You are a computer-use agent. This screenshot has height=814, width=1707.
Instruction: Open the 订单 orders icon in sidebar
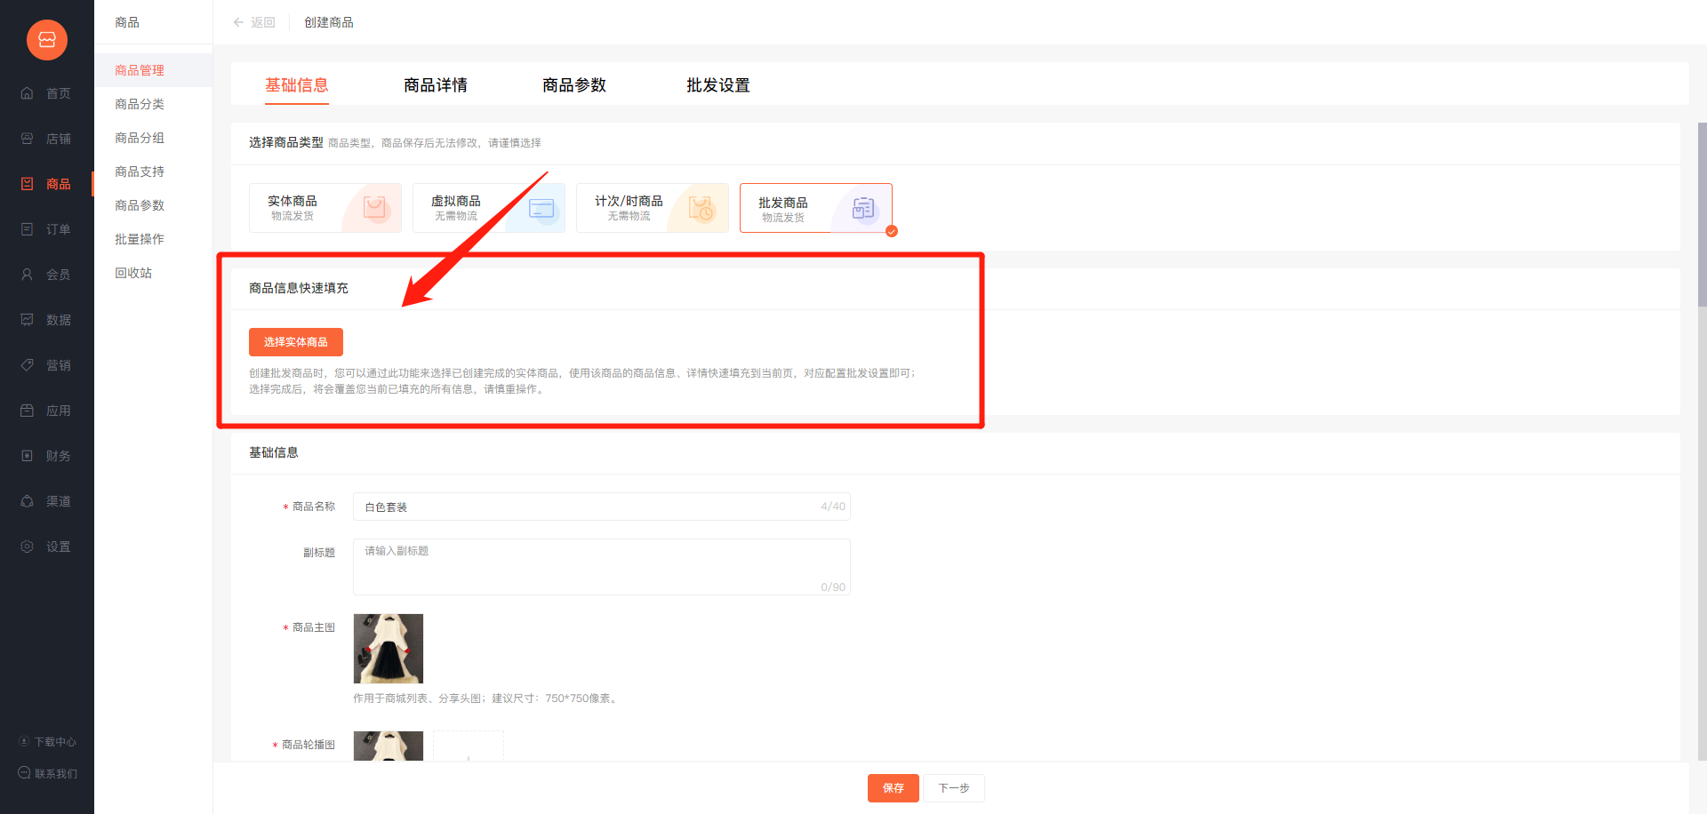[x=28, y=229]
